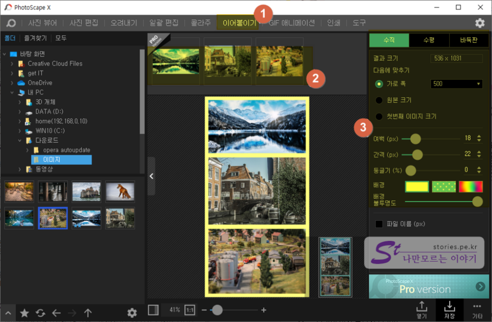Click the refresh icon in folder toolbar
Image resolution: width=492 pixels, height=322 pixels.
point(40,313)
